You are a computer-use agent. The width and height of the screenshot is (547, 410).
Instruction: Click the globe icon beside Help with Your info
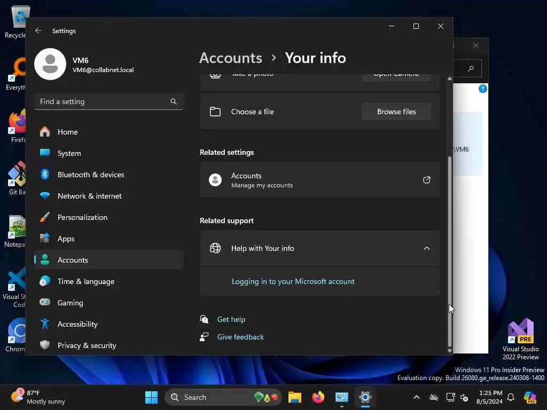point(215,248)
